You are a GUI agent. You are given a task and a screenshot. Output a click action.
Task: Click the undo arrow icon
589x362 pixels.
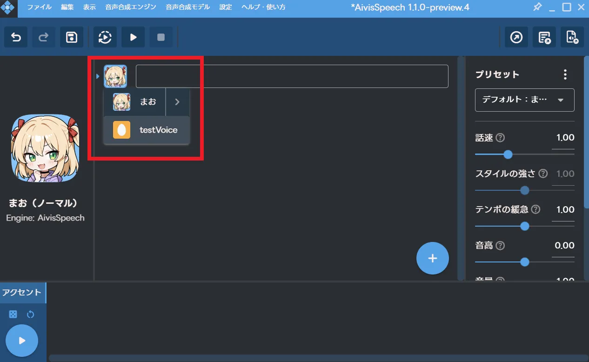(x=16, y=37)
